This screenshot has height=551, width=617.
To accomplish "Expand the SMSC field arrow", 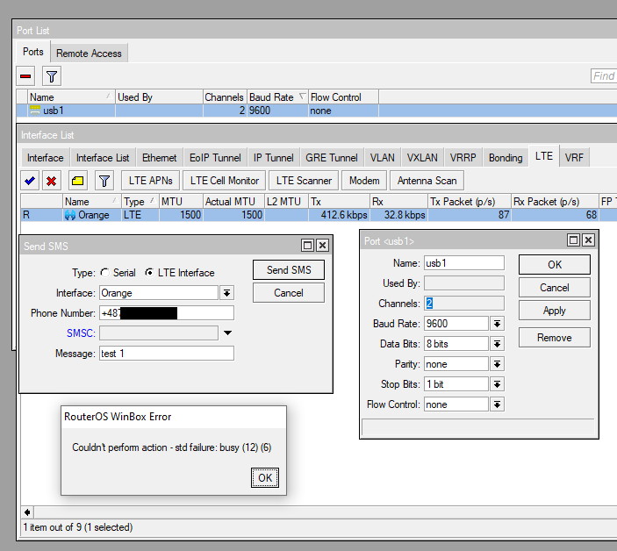I will tap(227, 333).
